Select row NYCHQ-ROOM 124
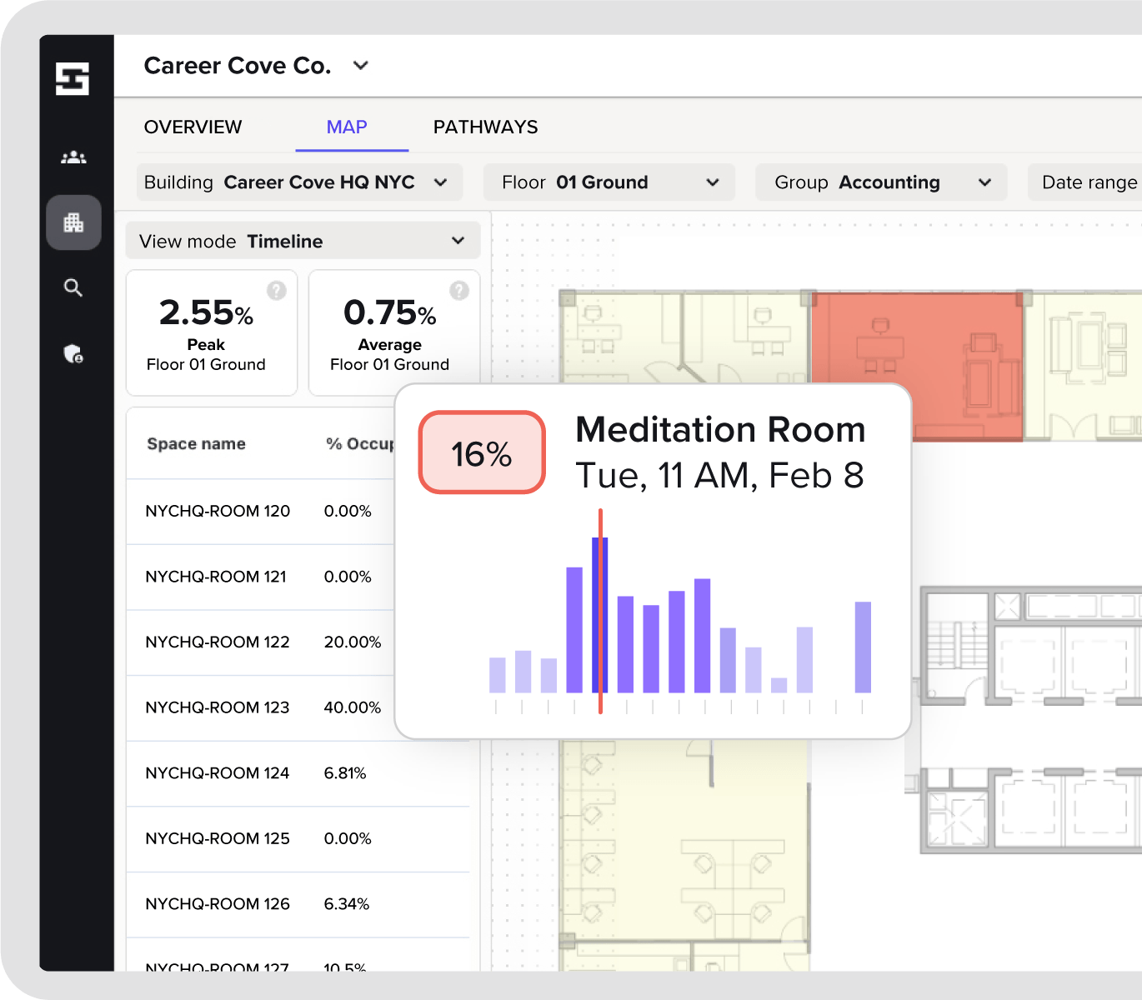Viewport: 1142px width, 1000px height. [298, 773]
